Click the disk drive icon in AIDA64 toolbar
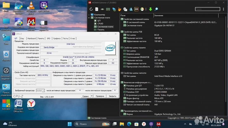Viewport: 228px width, 128px height. click(x=102, y=9)
